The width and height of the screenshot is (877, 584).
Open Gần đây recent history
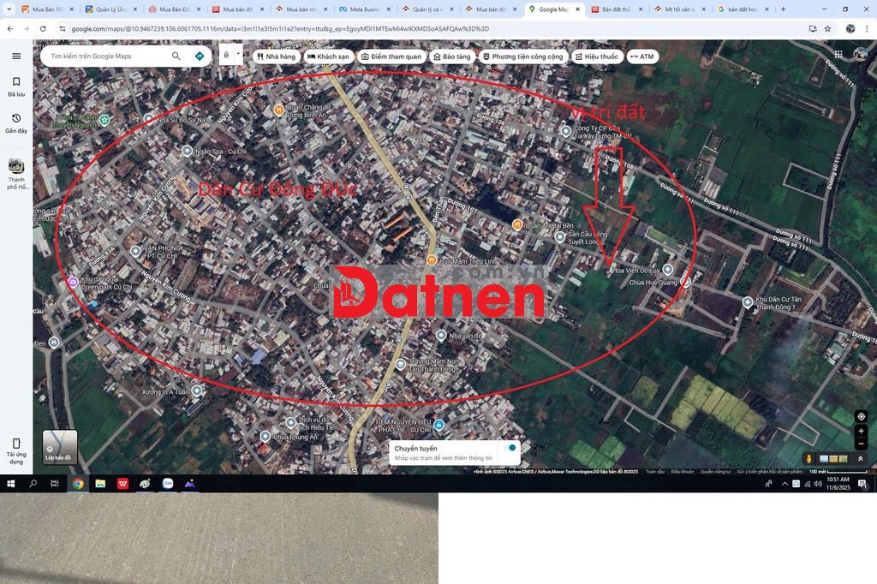point(16,123)
